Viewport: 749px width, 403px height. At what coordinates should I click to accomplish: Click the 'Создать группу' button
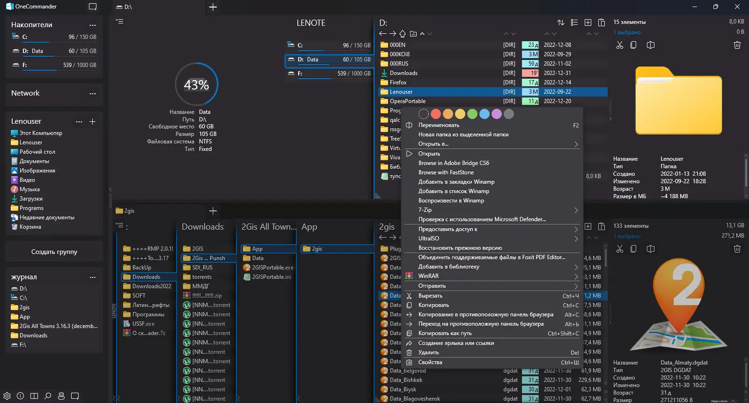(x=54, y=252)
